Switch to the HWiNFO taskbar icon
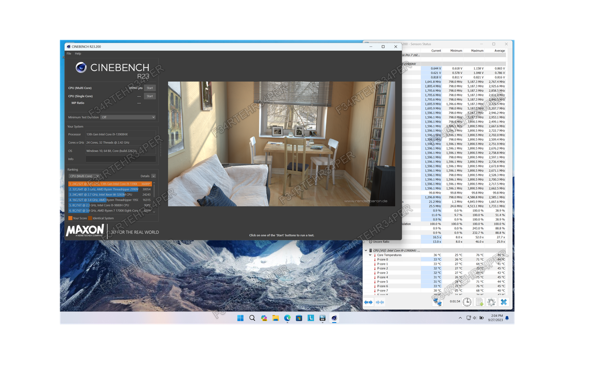This screenshot has height=379, width=595. click(x=322, y=318)
